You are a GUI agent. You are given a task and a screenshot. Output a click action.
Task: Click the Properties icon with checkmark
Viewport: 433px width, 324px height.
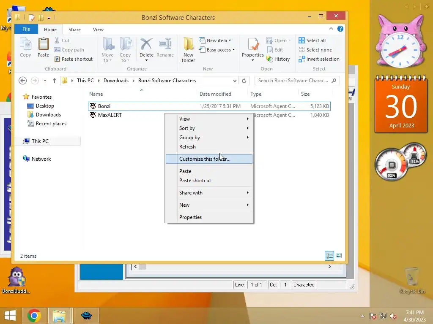pyautogui.click(x=253, y=44)
